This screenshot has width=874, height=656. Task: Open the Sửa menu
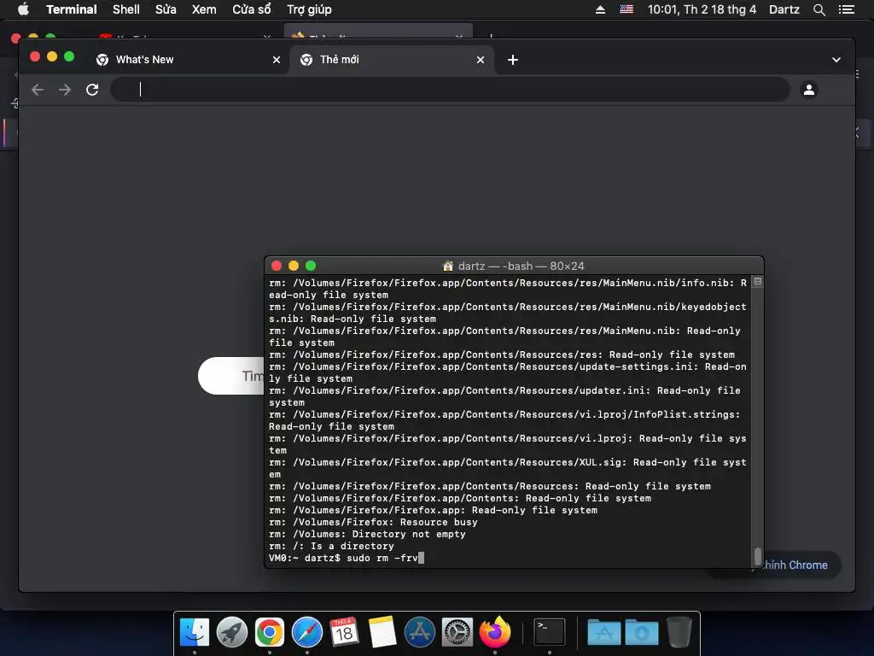pos(166,9)
